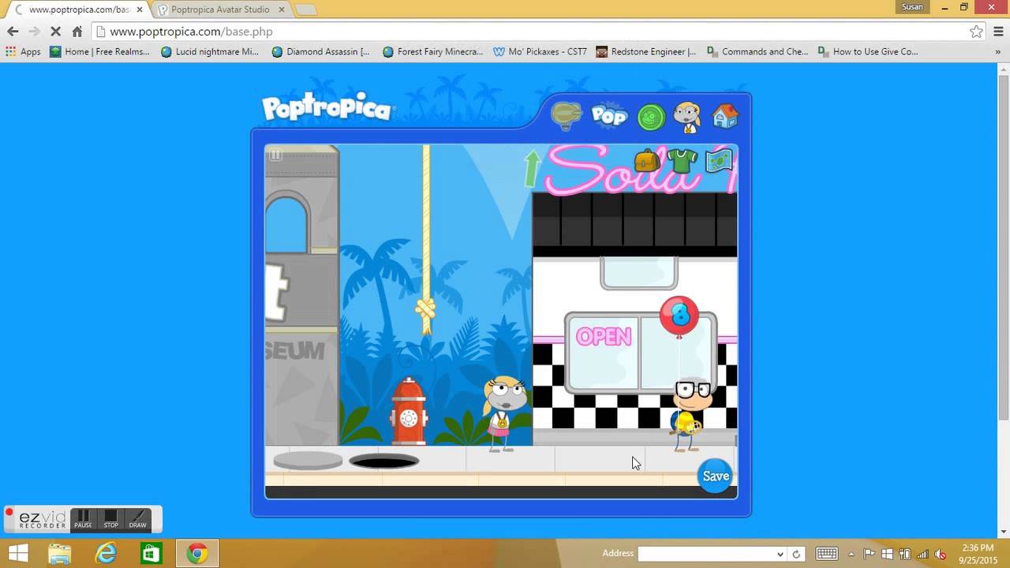This screenshot has width=1010, height=568.
Task: Stop loading the page with X
Action: (56, 32)
